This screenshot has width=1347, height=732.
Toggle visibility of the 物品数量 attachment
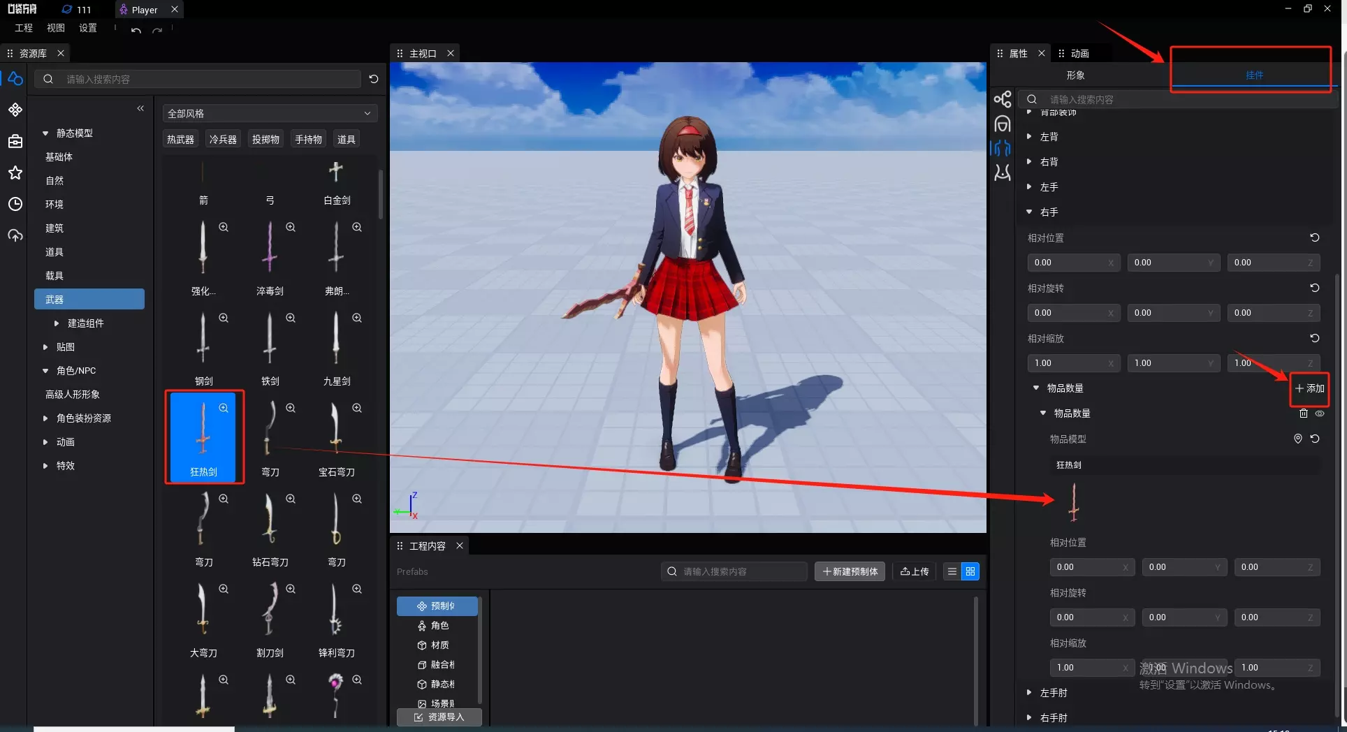click(x=1320, y=413)
